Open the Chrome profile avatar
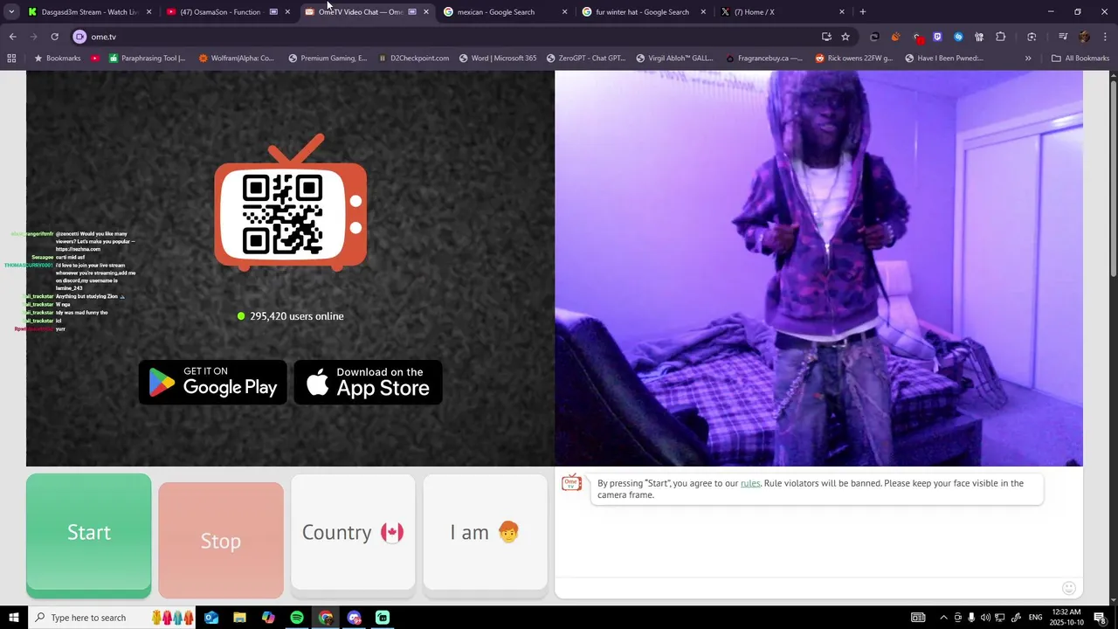This screenshot has width=1118, height=629. pos(1084,37)
